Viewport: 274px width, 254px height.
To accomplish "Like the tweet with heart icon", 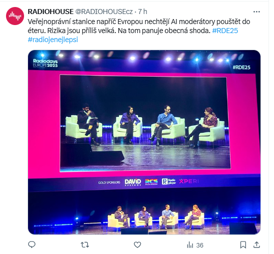I will pos(137,245).
